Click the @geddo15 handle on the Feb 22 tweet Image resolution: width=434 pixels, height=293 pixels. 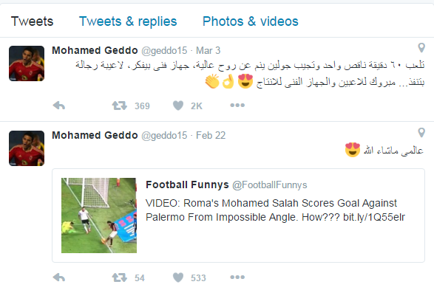click(164, 136)
